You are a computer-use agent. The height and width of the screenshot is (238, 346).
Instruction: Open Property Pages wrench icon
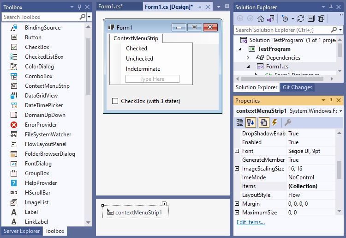[288, 122]
